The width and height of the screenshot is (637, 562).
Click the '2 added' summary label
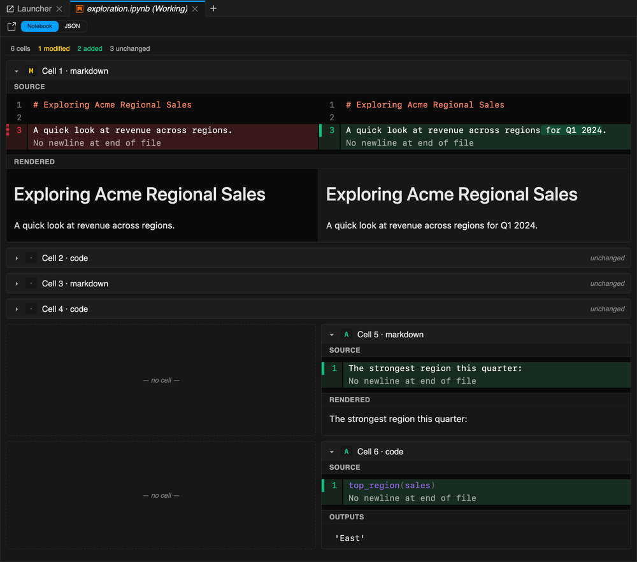[x=90, y=49]
